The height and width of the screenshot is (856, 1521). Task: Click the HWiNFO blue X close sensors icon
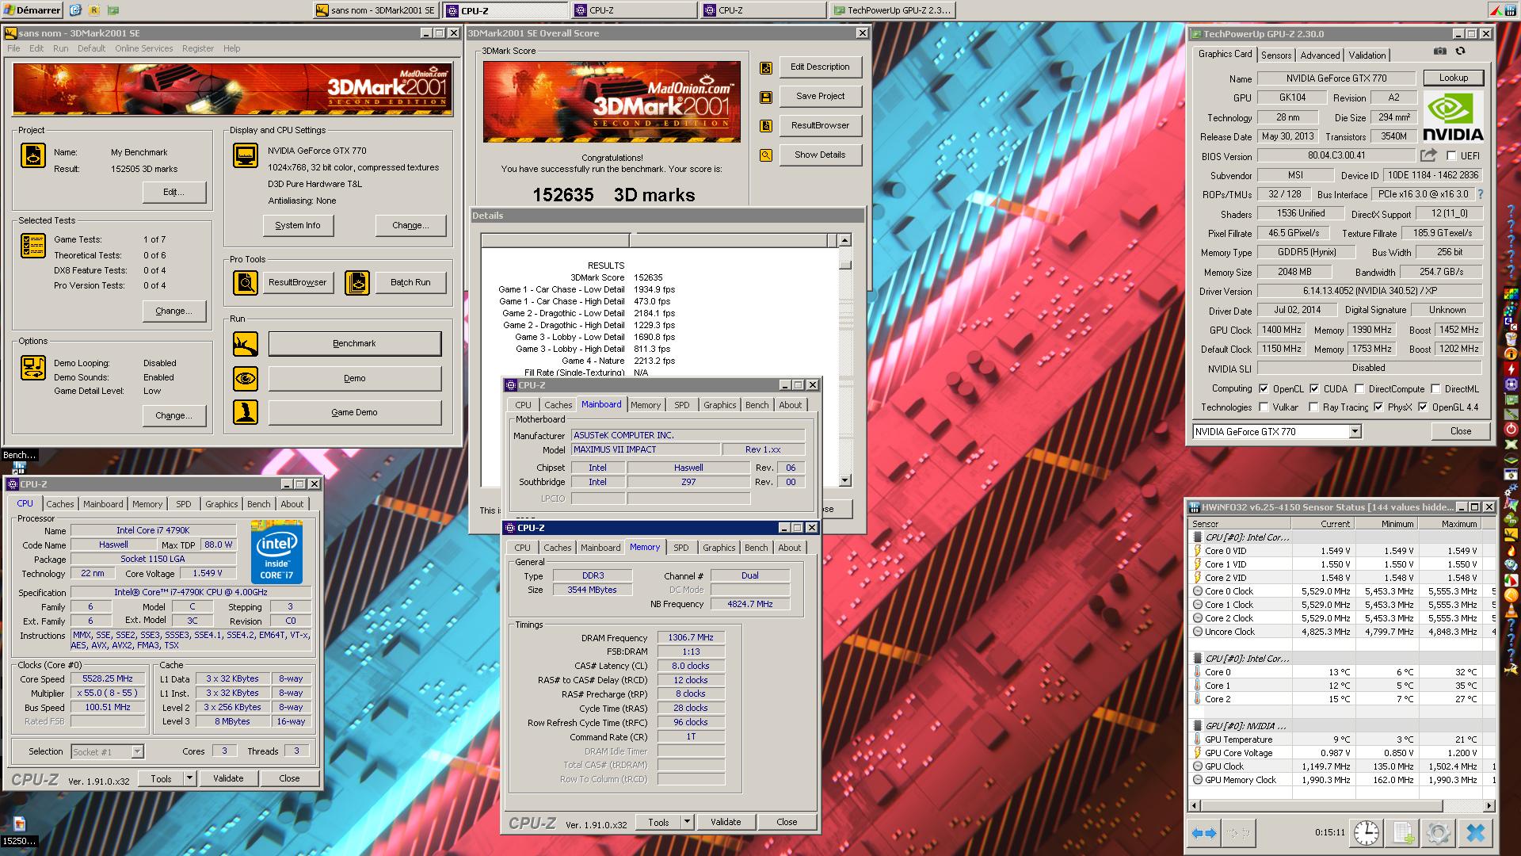pos(1475,833)
